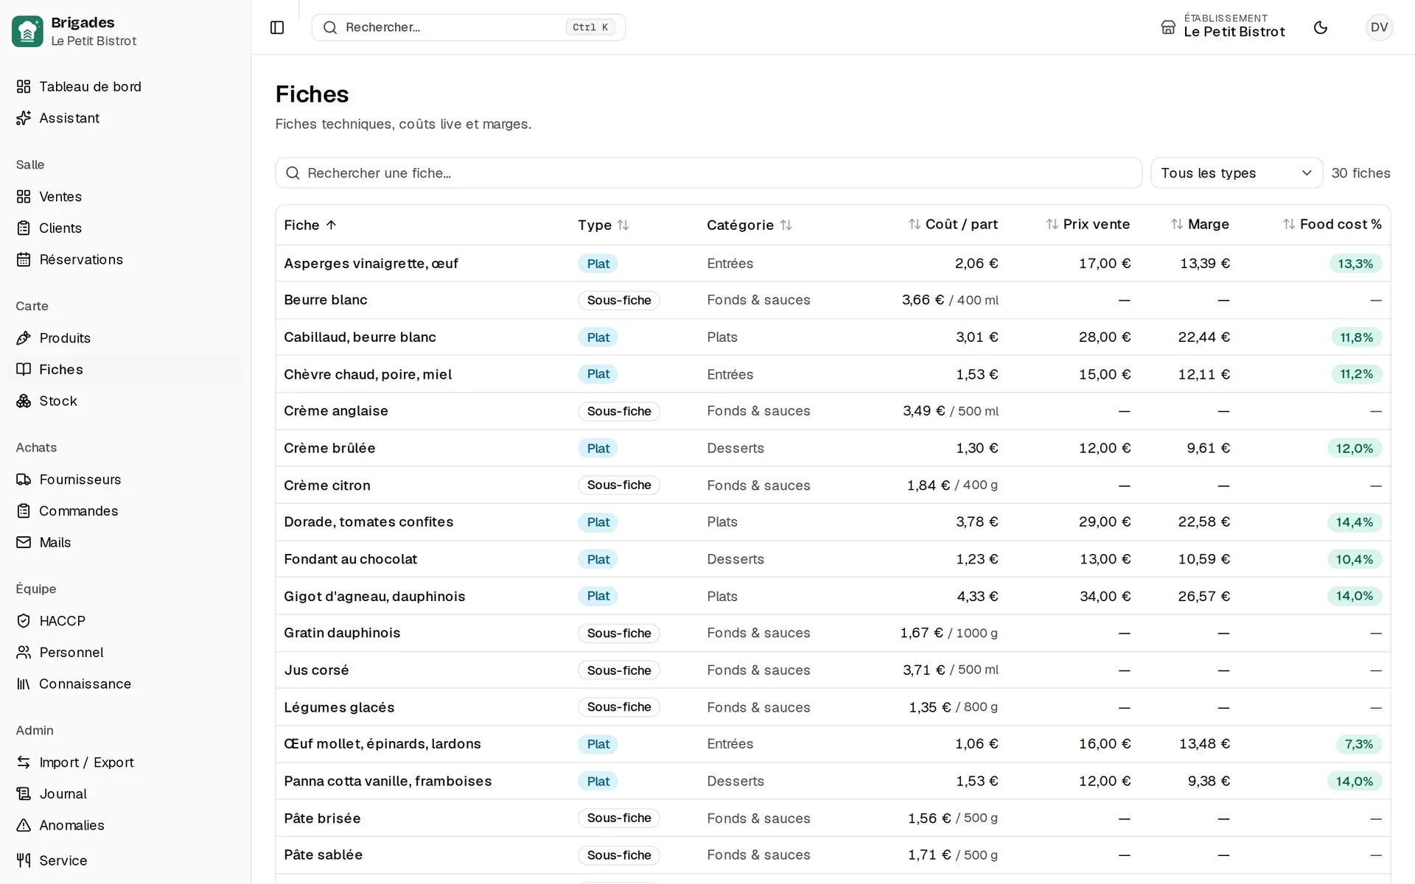The height and width of the screenshot is (884, 1415).
Task: Click the Stock boxes icon
Action: [24, 401]
